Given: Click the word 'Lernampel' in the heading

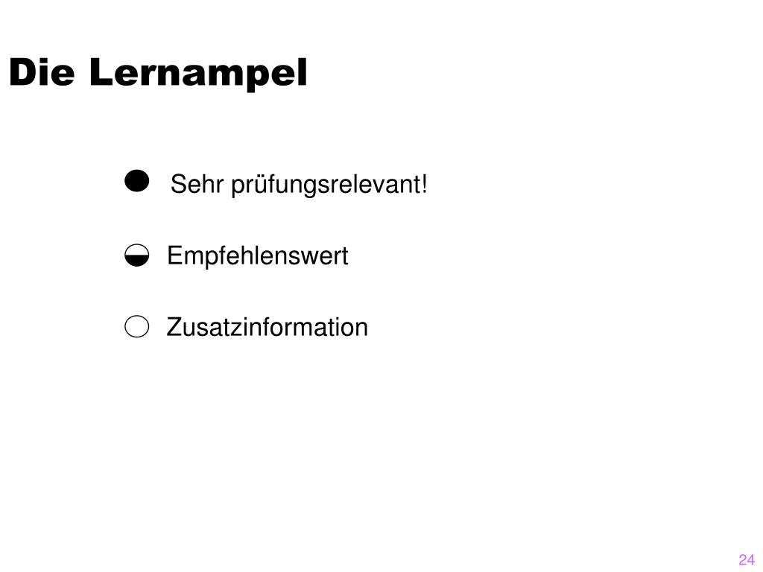Looking at the screenshot, I should (x=198, y=73).
